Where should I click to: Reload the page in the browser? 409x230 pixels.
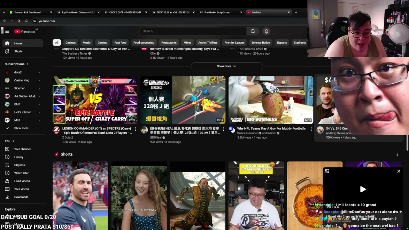coord(19,21)
